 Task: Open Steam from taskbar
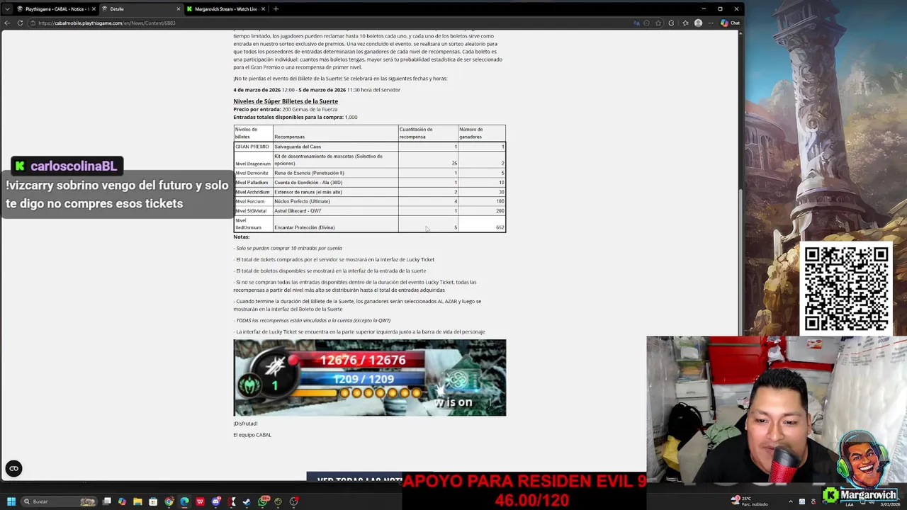[247, 501]
